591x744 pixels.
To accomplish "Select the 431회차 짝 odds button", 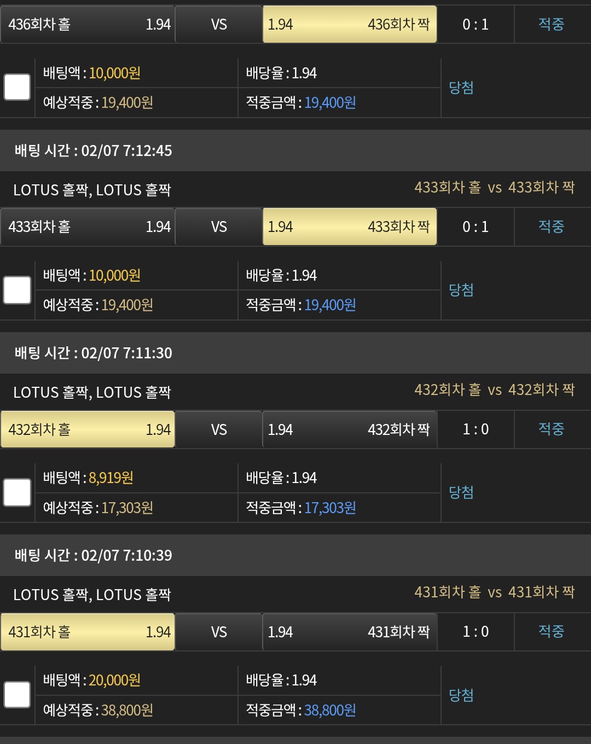I will (350, 632).
